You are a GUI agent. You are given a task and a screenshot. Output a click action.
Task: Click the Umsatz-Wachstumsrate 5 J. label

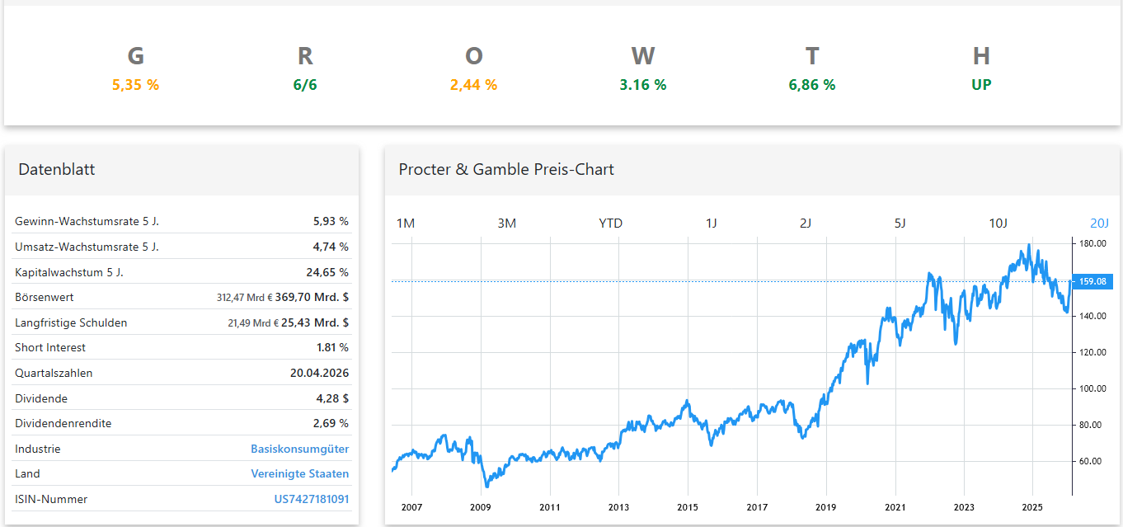coord(87,246)
